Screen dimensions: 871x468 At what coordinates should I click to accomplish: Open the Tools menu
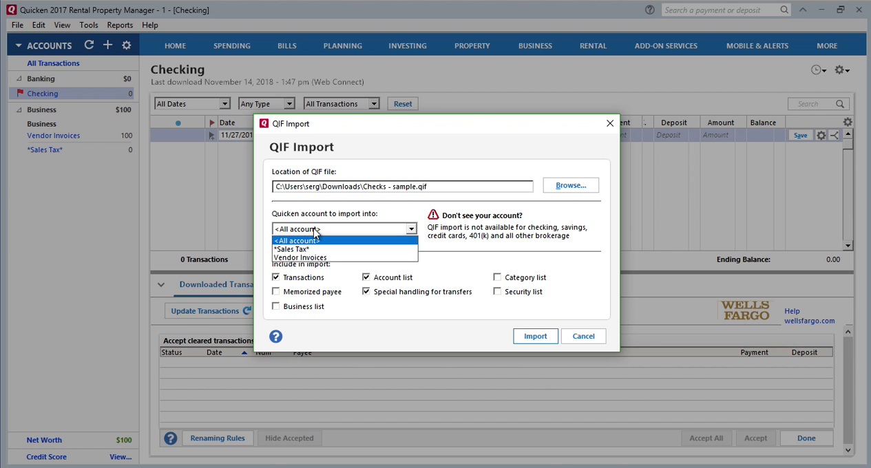(89, 25)
